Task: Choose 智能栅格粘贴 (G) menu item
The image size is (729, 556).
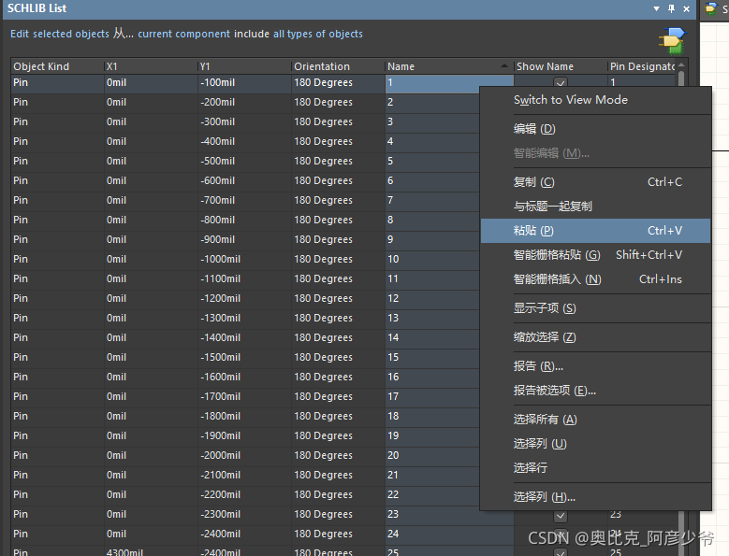Action: coord(595,255)
